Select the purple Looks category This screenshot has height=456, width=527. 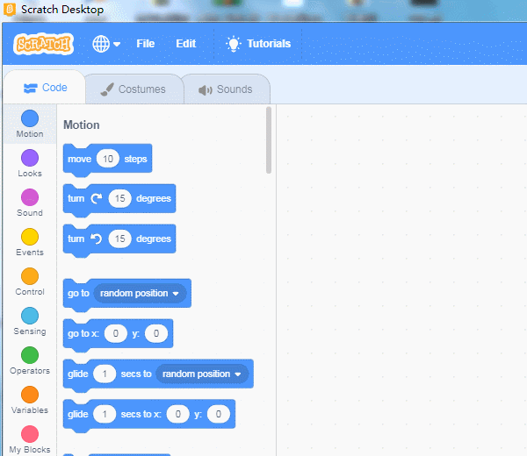[30, 158]
